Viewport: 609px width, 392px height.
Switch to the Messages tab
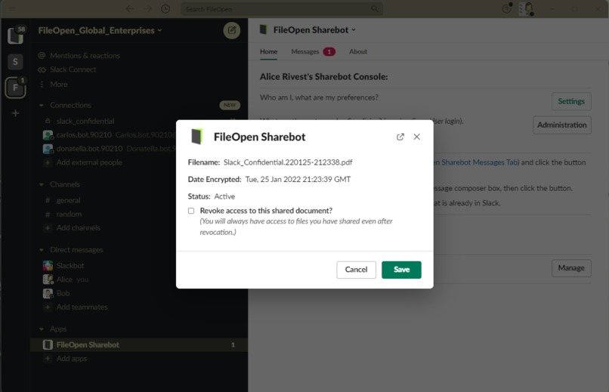pyautogui.click(x=313, y=51)
